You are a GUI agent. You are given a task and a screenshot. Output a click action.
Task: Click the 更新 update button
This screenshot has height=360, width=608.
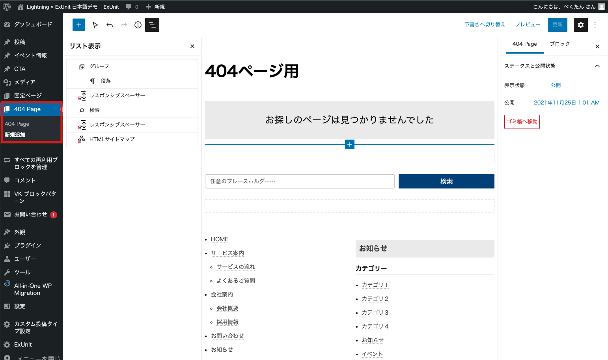click(x=557, y=24)
